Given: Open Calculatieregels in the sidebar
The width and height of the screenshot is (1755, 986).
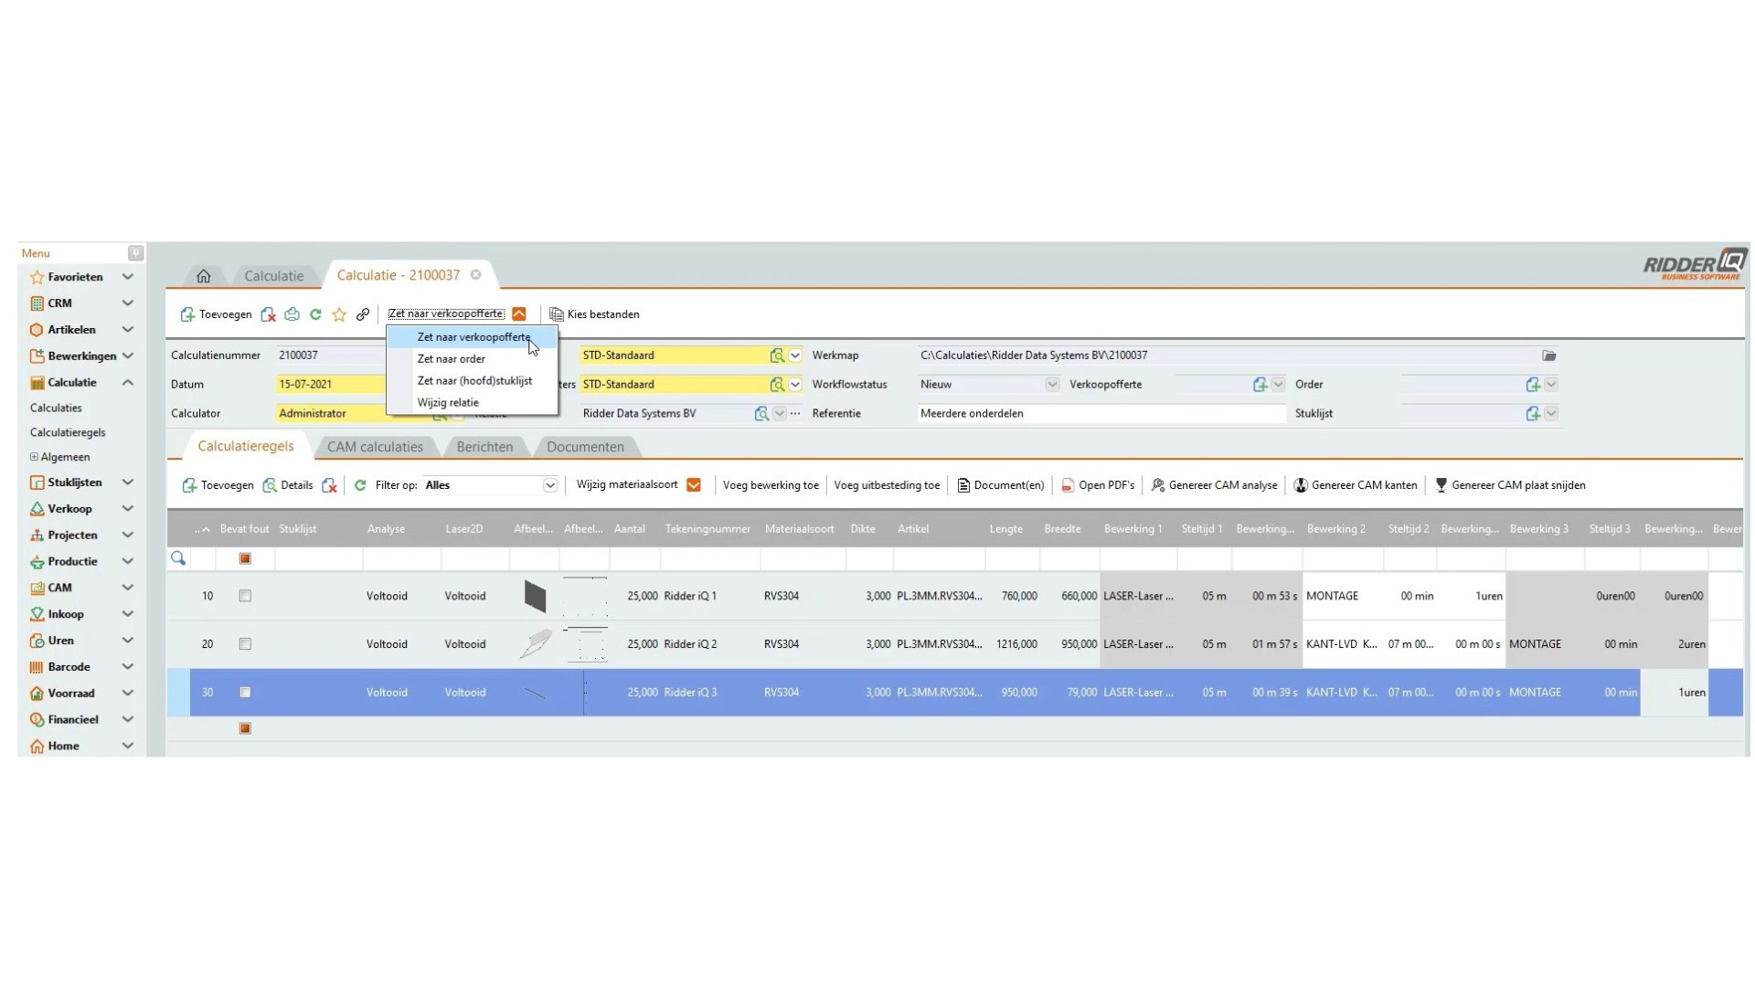Looking at the screenshot, I should pyautogui.click(x=68, y=432).
